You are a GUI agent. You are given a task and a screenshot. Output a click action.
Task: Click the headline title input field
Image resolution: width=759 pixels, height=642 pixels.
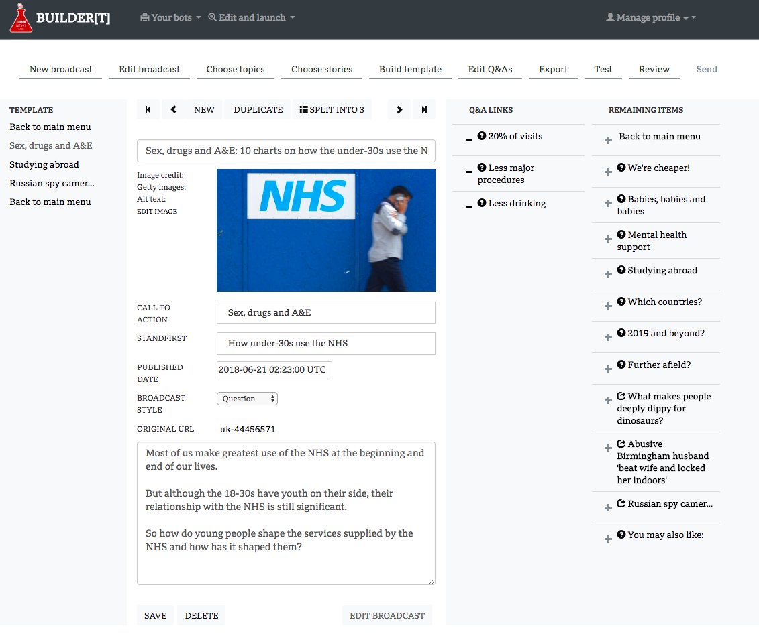tap(286, 151)
